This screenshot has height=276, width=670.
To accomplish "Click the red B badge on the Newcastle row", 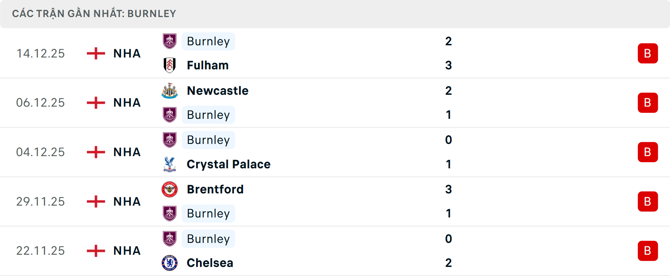I will 648,102.
